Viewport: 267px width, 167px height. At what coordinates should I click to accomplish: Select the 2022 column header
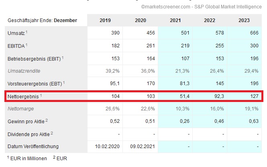[x=210, y=20]
